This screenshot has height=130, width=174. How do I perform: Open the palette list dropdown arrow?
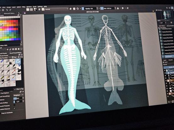click(21, 45)
